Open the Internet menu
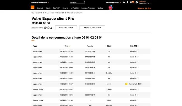The width and height of the screenshot is (182, 106). pos(40,8)
